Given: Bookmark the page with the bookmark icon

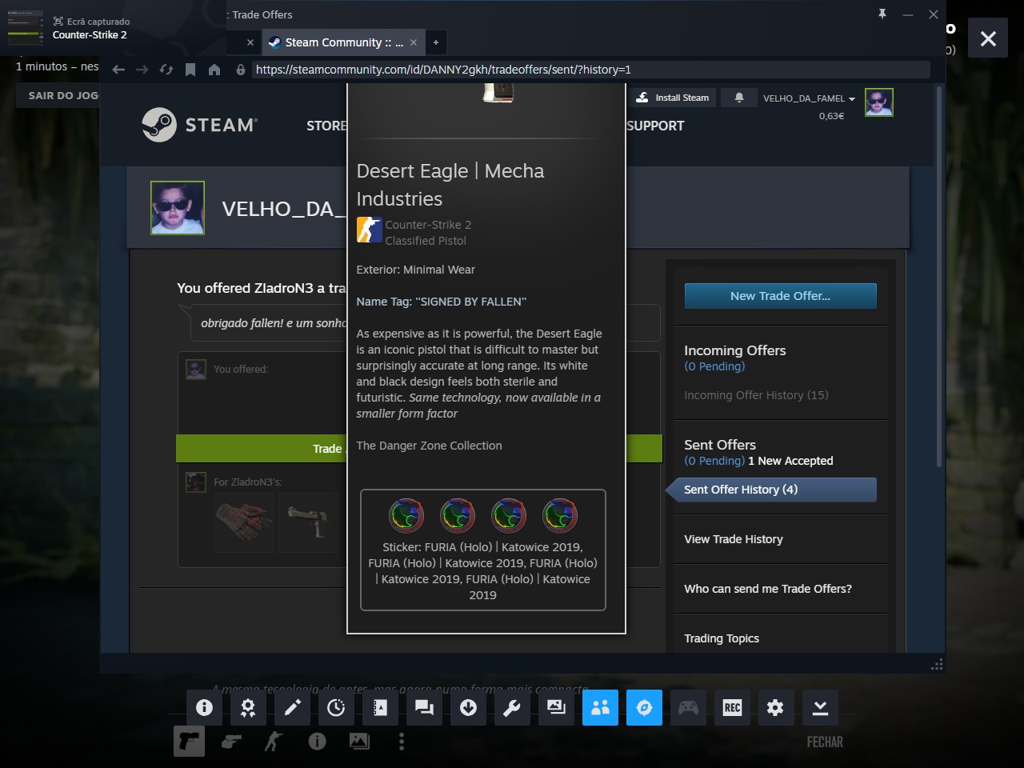Looking at the screenshot, I should coord(190,70).
